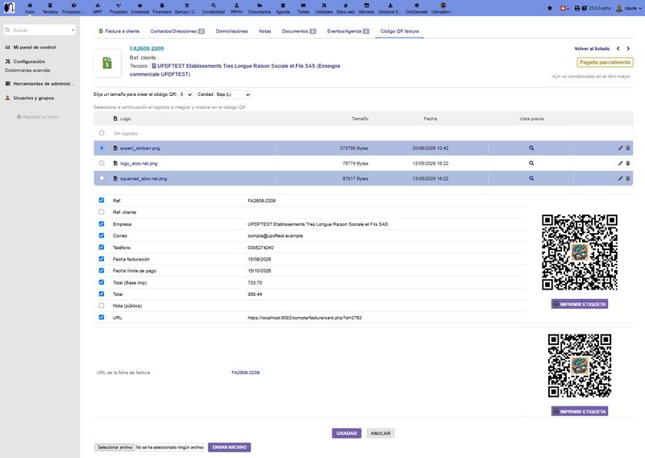This screenshot has width=645, height=458.
Task: Uncheck the Empresa checkbox
Action: click(x=102, y=224)
